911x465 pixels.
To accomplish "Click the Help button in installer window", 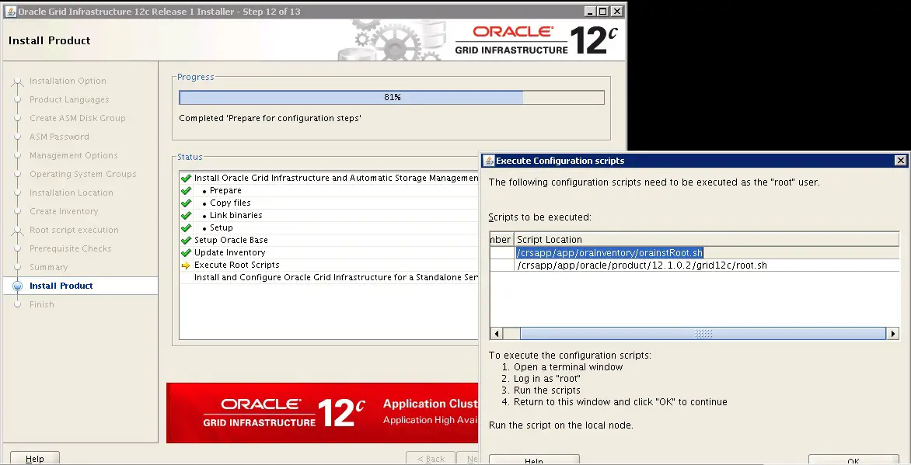I will 35,458.
